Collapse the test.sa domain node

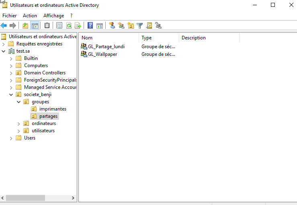click(x=4, y=51)
